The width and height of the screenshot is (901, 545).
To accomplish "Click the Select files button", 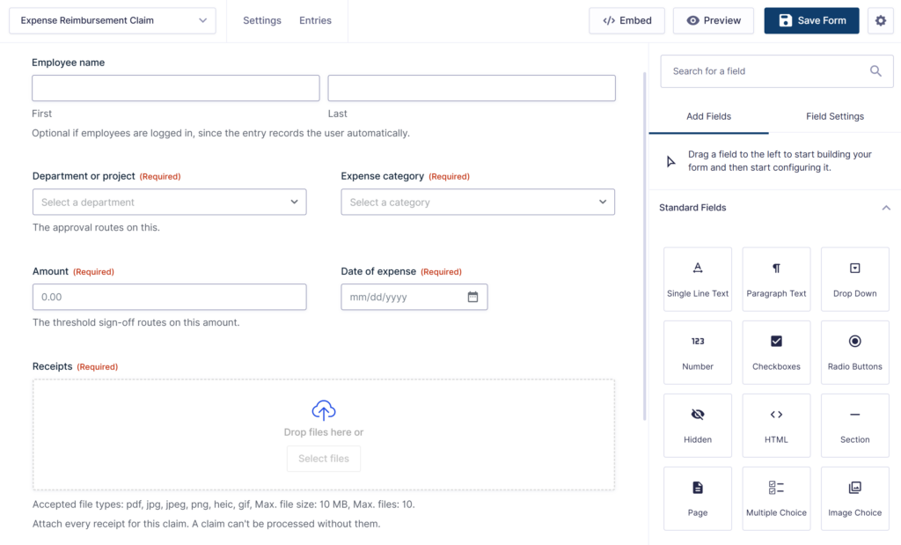I will [x=324, y=459].
